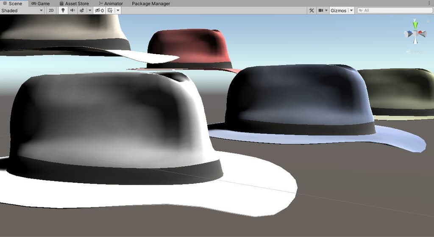The height and width of the screenshot is (237, 434).
Task: Open the panel's three-dot options menu
Action: click(x=429, y=3)
